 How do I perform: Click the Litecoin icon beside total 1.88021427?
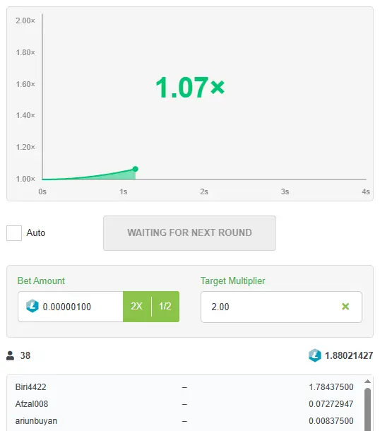pyautogui.click(x=315, y=355)
